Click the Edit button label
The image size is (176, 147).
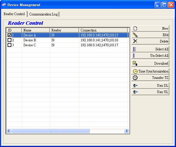click(x=166, y=35)
